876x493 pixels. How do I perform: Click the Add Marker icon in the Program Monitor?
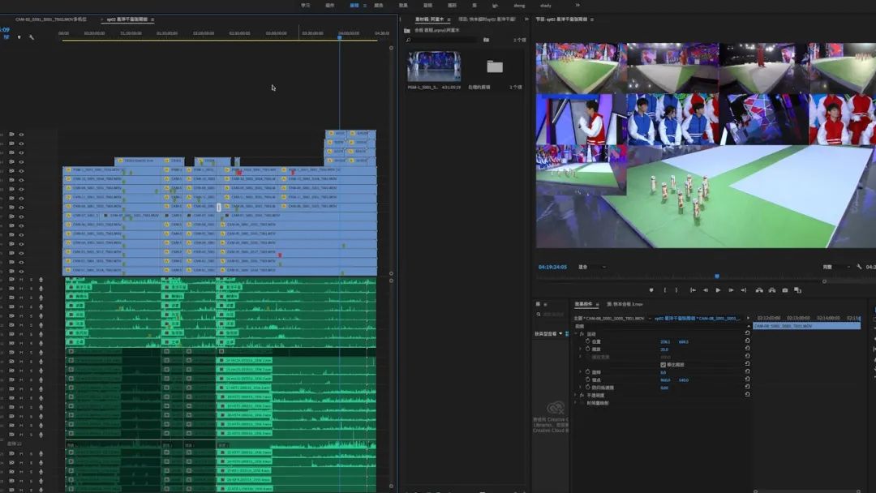[651, 290]
